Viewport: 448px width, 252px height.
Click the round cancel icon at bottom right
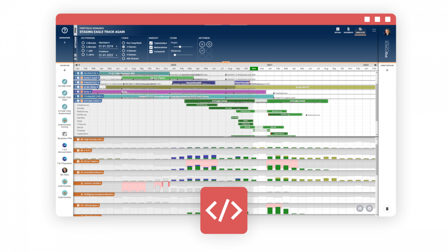click(x=370, y=209)
